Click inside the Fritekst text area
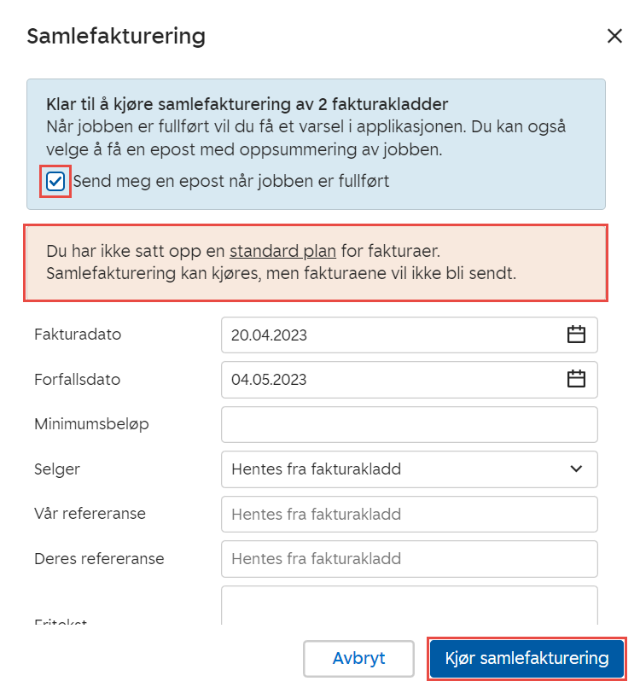The image size is (640, 693). pos(409,604)
